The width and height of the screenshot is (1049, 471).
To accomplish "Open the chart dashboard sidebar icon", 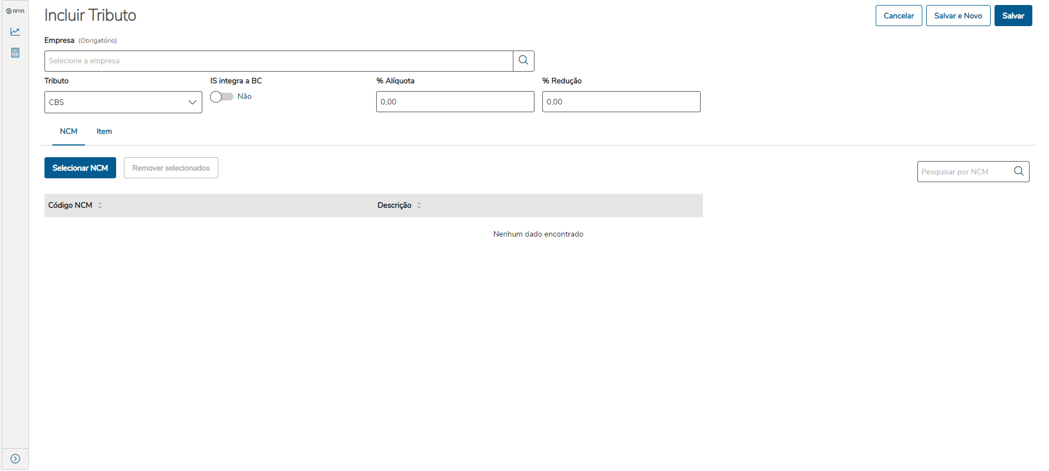I will pyautogui.click(x=15, y=32).
